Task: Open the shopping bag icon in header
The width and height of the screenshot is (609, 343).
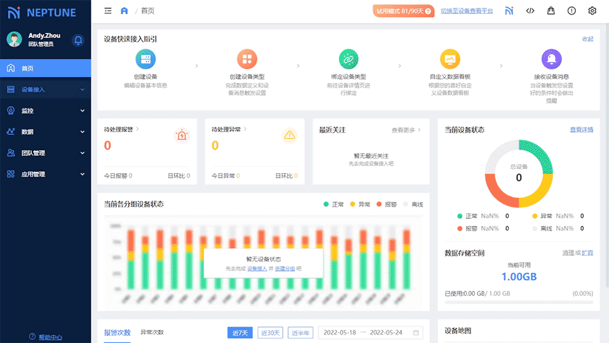Action: click(x=551, y=11)
